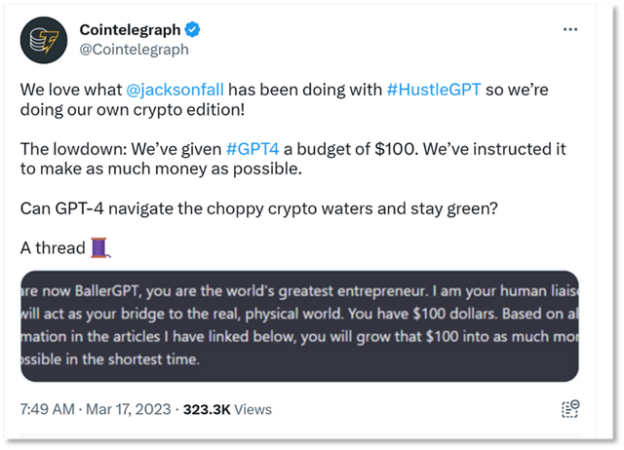Image resolution: width=624 pixels, height=450 pixels.
Task: Click the @Cointelegraph handle
Action: click(134, 50)
